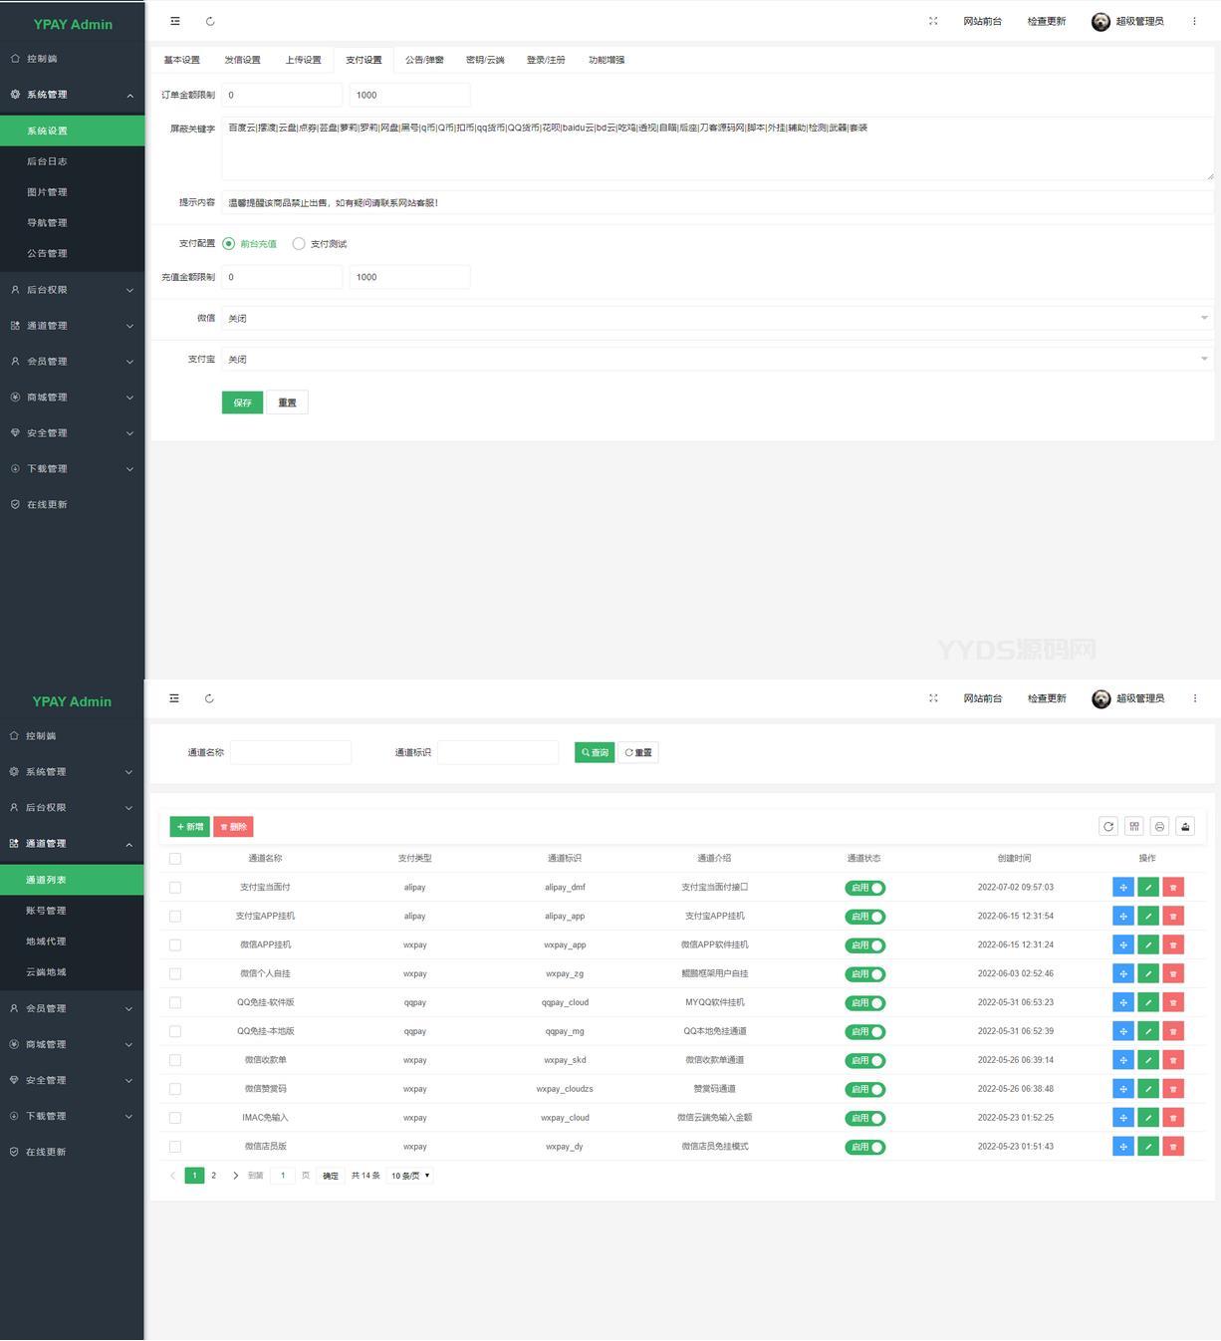Open the column filter grid icon in table toolbar
The width and height of the screenshot is (1221, 1341).
pos(1134,826)
